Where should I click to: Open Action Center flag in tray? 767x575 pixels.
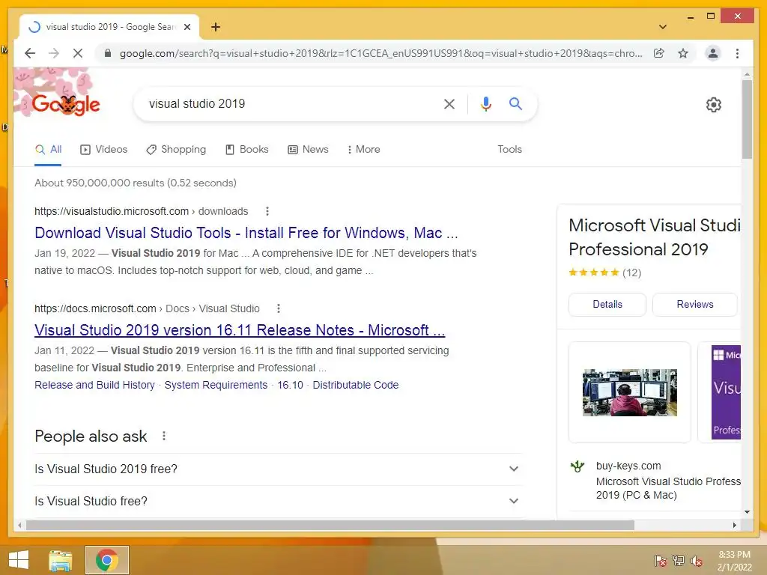(660, 561)
